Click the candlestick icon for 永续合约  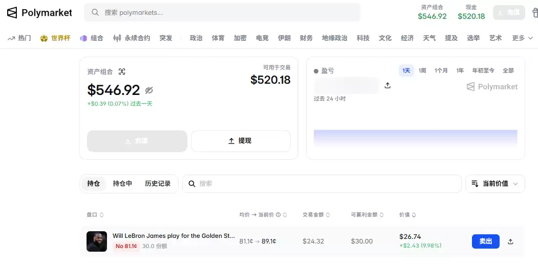point(117,38)
